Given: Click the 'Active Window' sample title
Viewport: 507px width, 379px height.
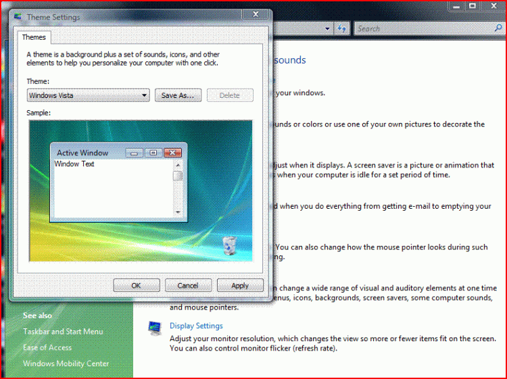Looking at the screenshot, I should point(82,153).
